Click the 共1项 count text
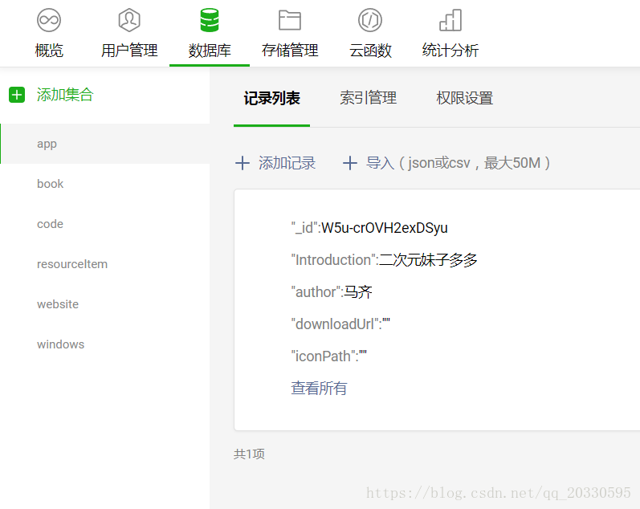 (249, 454)
